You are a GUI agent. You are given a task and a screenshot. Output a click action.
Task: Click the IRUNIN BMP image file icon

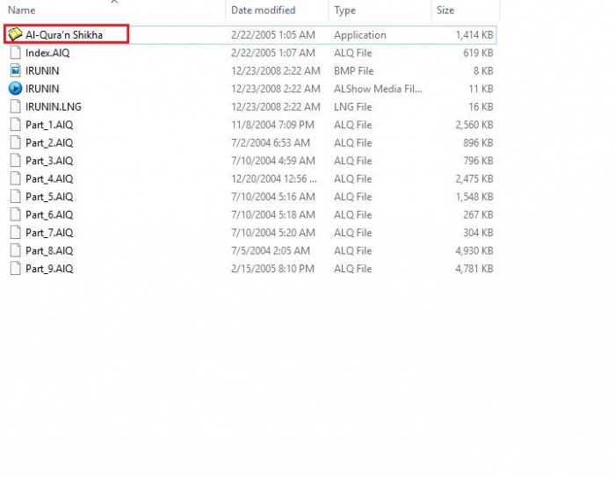pos(15,70)
